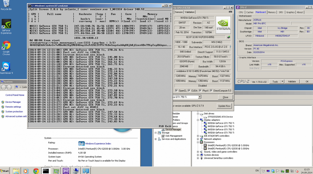Click the System protection shield icon
313x174 pixels.
coord(3,112)
